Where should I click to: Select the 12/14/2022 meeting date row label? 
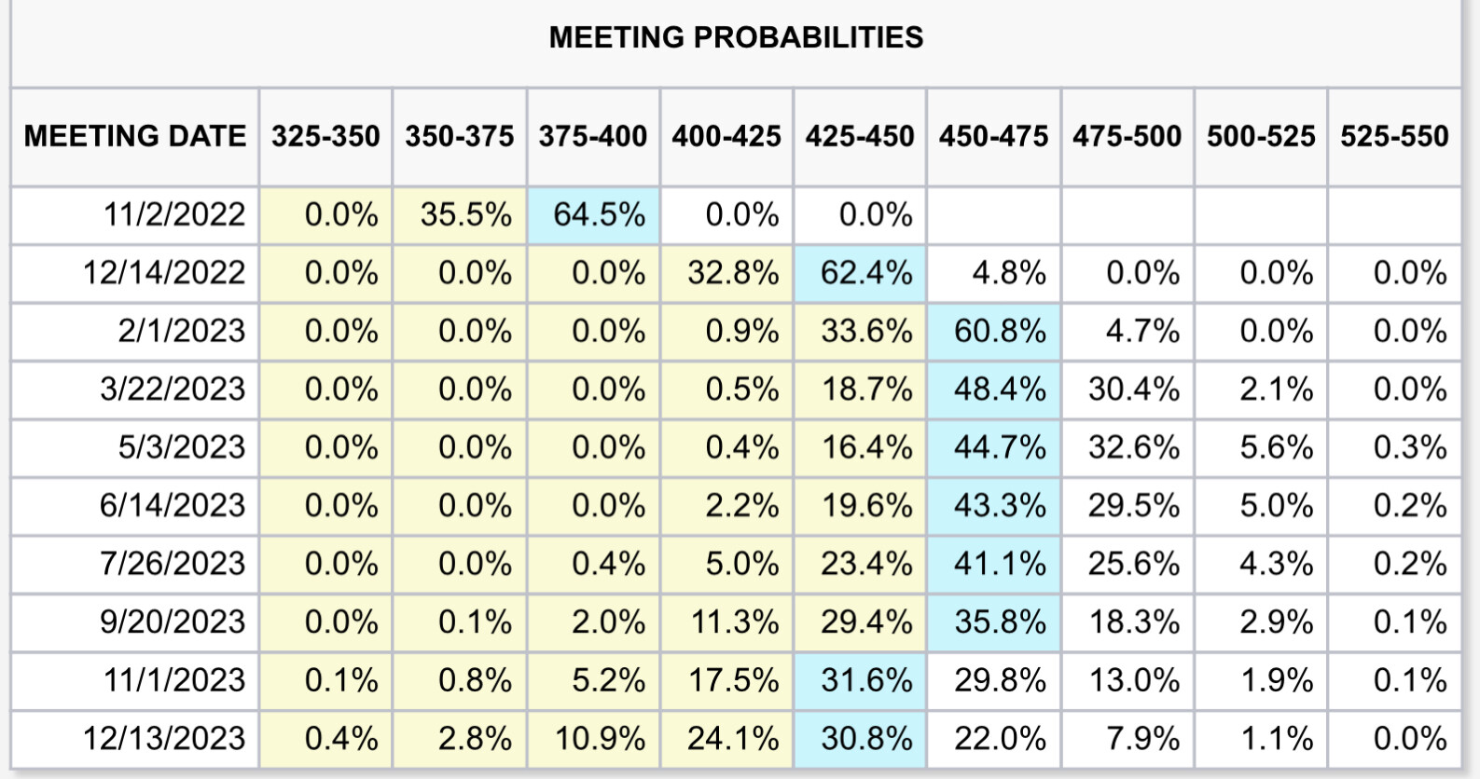click(164, 273)
